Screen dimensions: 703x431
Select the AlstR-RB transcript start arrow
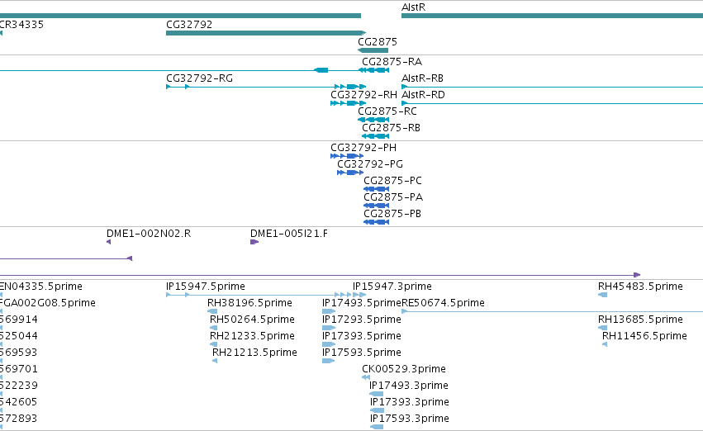pyautogui.click(x=405, y=87)
